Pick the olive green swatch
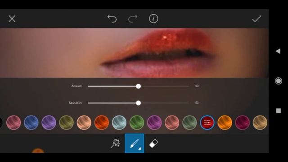The height and width of the screenshot is (162, 288). click(66, 122)
